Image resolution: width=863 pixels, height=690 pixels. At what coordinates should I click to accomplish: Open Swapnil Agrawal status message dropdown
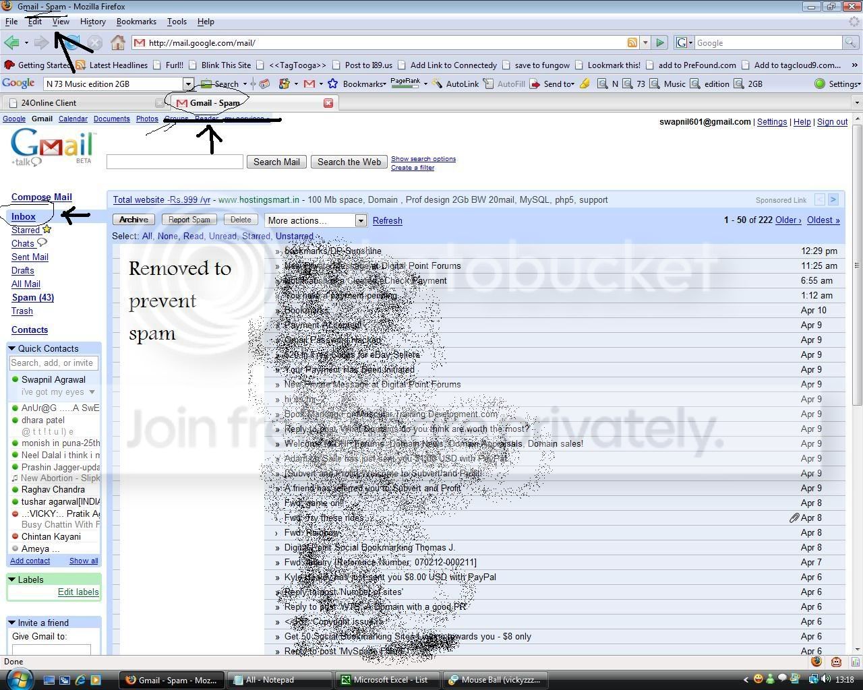(x=92, y=392)
